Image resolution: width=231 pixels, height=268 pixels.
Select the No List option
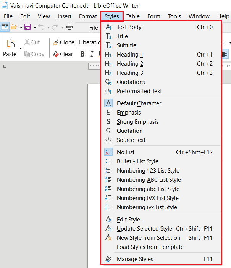tap(161, 152)
